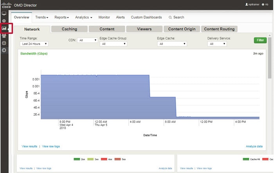Open the Time Range Last 24 Hours dropdown
The width and height of the screenshot is (274, 173).
(x=34, y=44)
